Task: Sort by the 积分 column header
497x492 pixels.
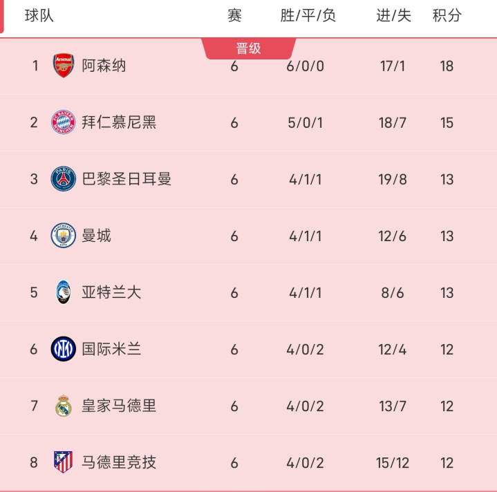Action: click(x=447, y=15)
